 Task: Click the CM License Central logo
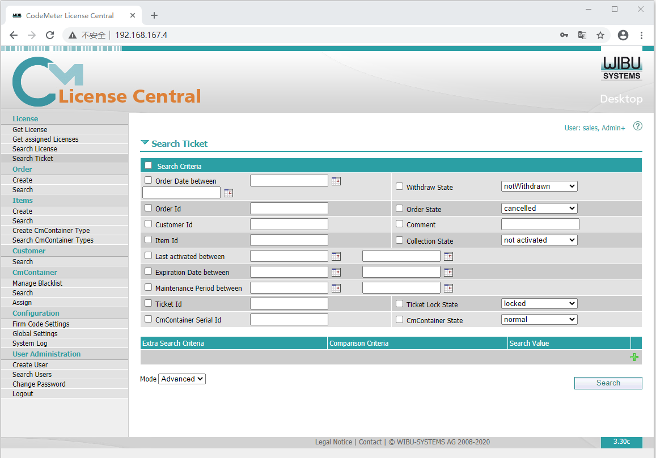pos(107,82)
